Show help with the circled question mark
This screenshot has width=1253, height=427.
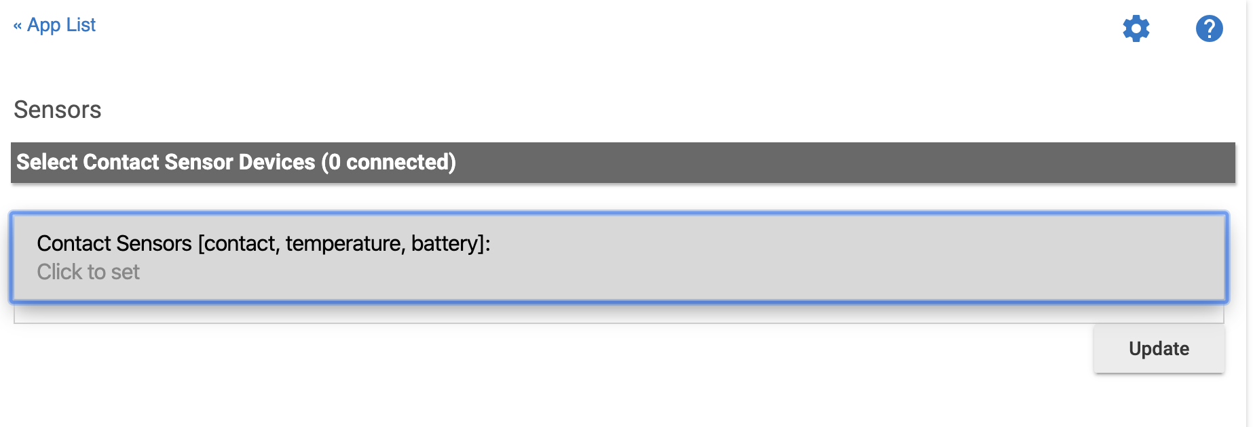coord(1209,28)
